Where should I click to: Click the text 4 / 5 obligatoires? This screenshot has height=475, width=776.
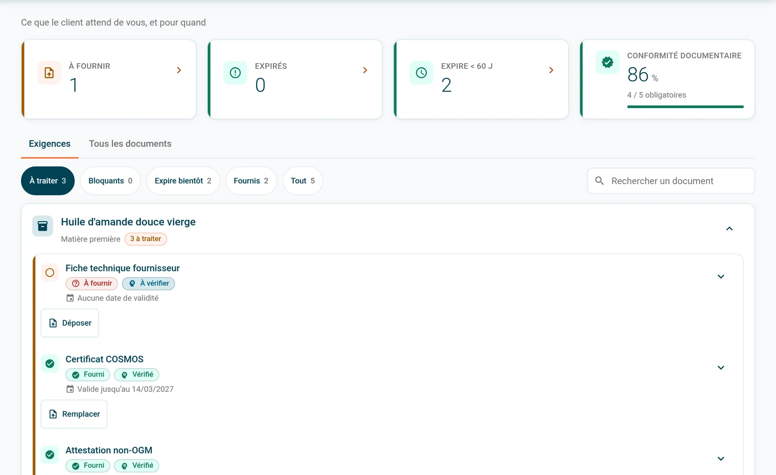coord(657,95)
